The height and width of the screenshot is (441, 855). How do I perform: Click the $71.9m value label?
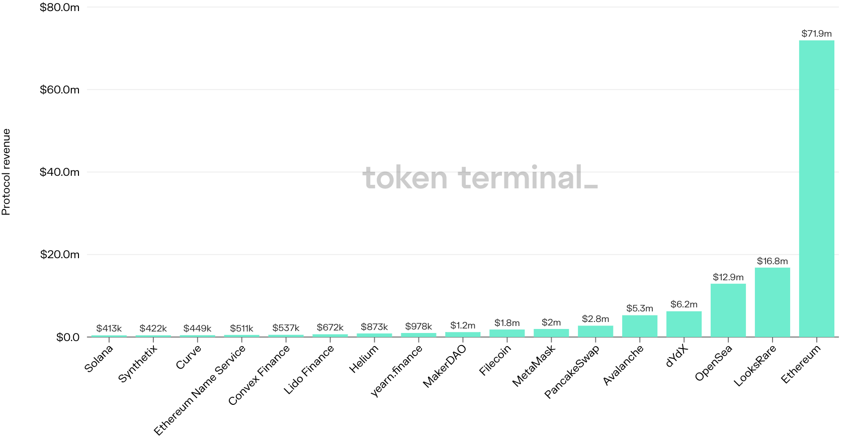[816, 34]
